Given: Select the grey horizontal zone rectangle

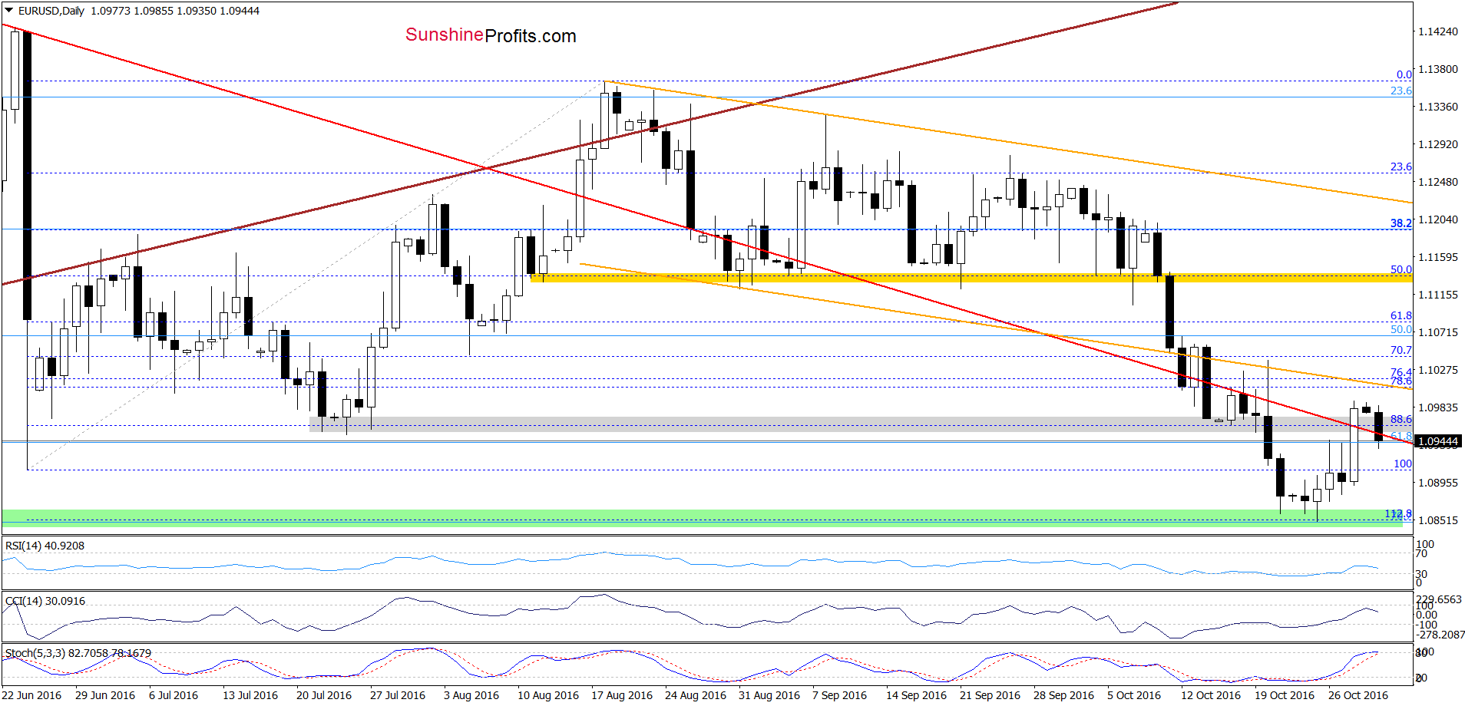Looking at the screenshot, I should [x=860, y=424].
